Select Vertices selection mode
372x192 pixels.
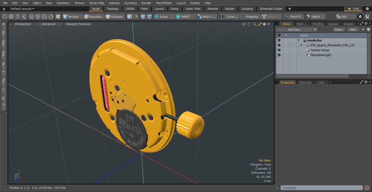(x=71, y=17)
